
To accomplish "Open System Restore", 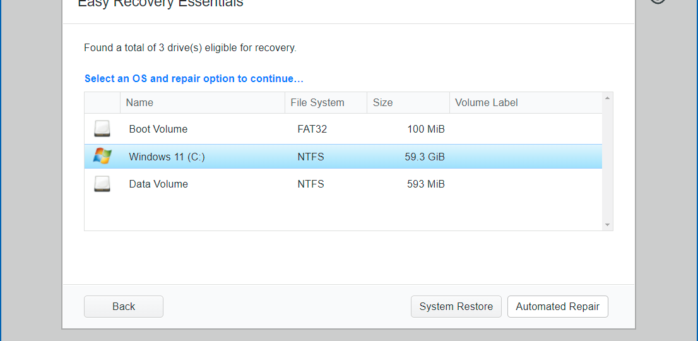I will click(456, 307).
